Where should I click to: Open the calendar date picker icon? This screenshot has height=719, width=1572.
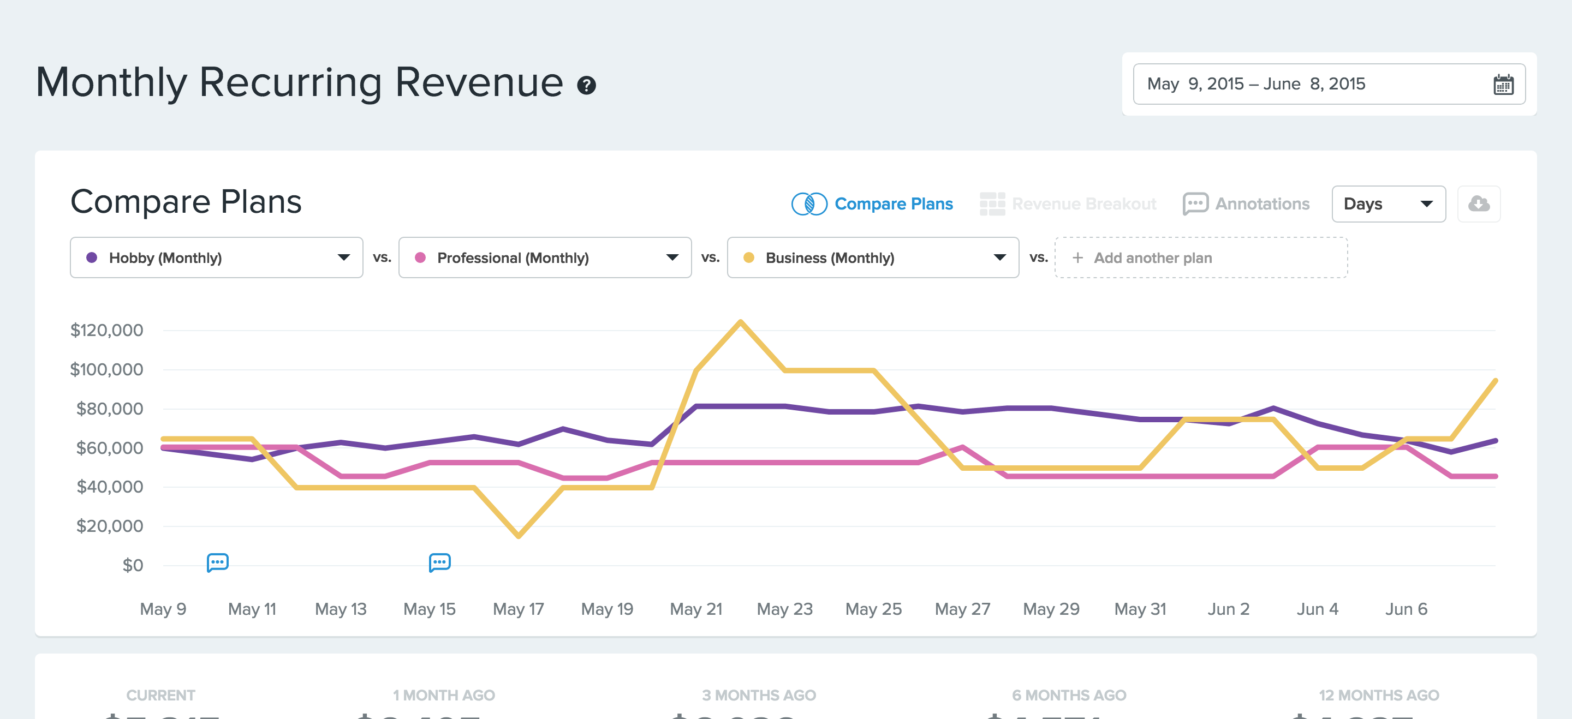click(x=1503, y=84)
